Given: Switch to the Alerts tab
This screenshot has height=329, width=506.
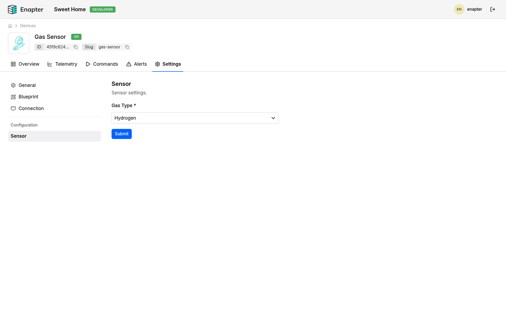Looking at the screenshot, I should pyautogui.click(x=140, y=64).
